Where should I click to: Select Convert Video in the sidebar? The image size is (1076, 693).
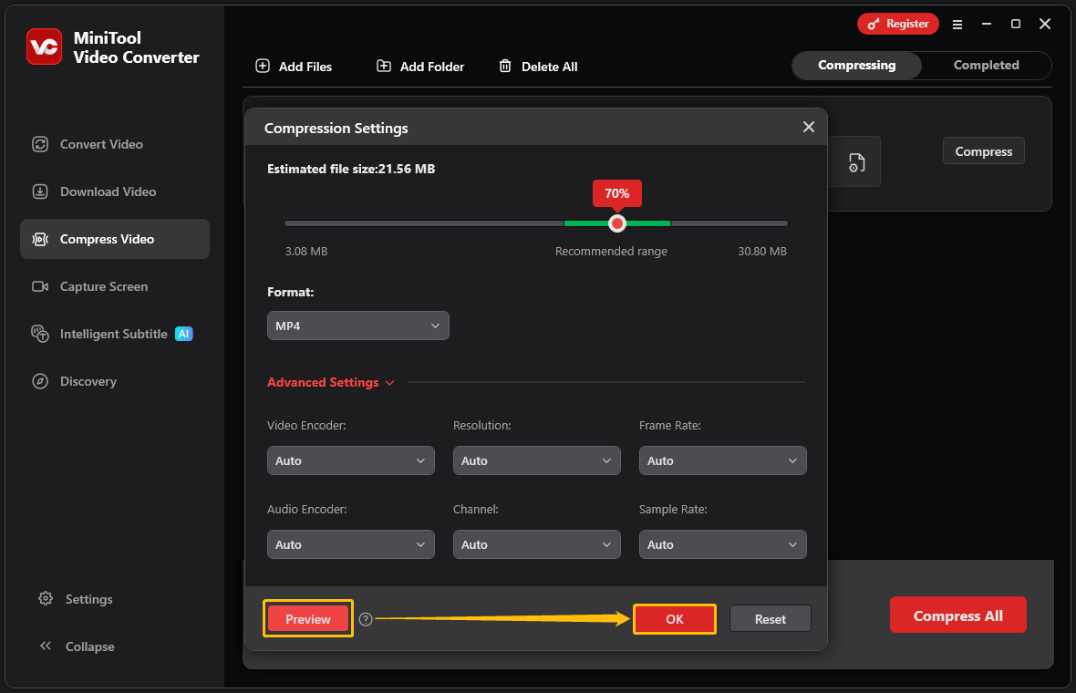click(x=101, y=144)
